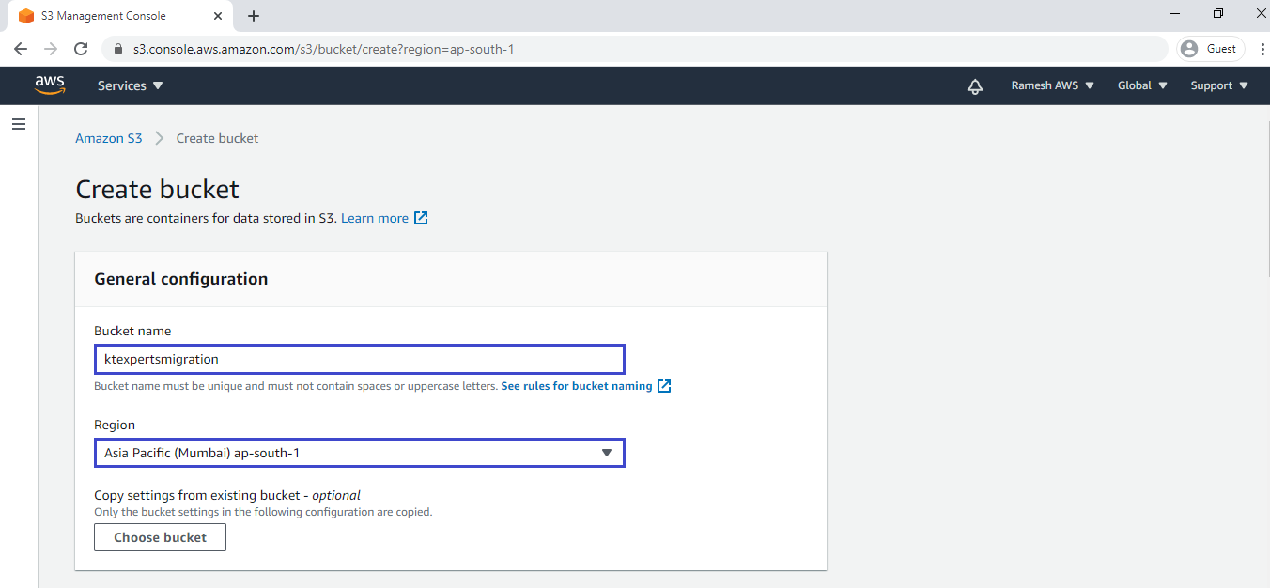
Task: Click the padlock site info icon
Action: click(118, 49)
